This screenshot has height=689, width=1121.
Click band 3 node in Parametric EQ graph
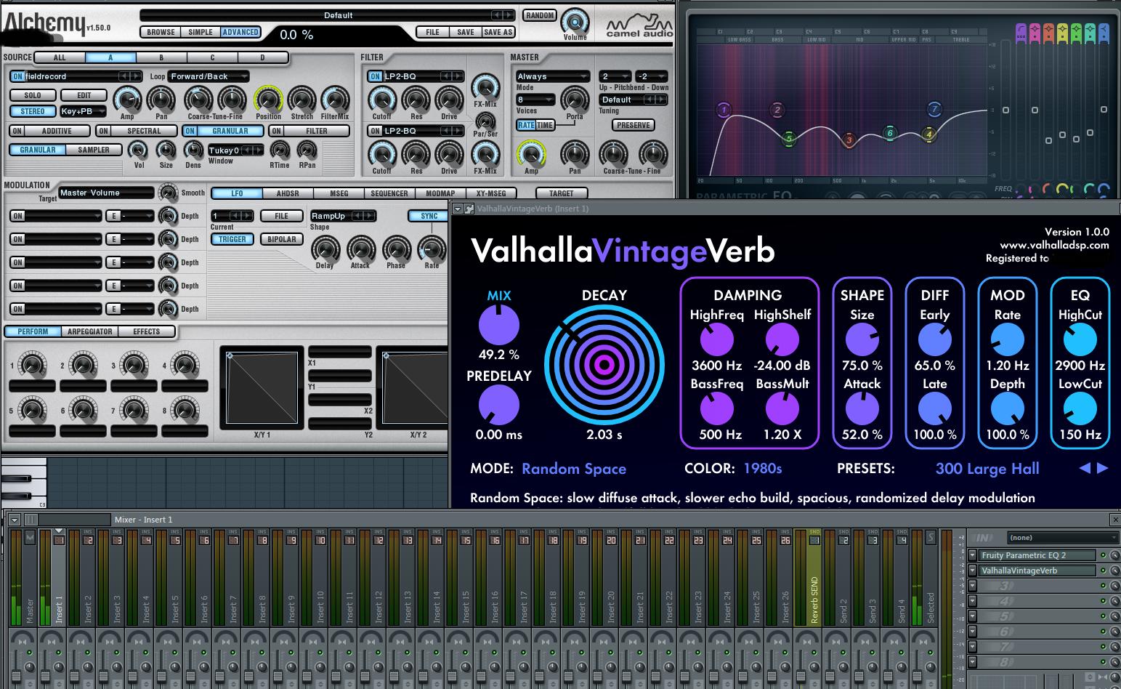[x=849, y=140]
